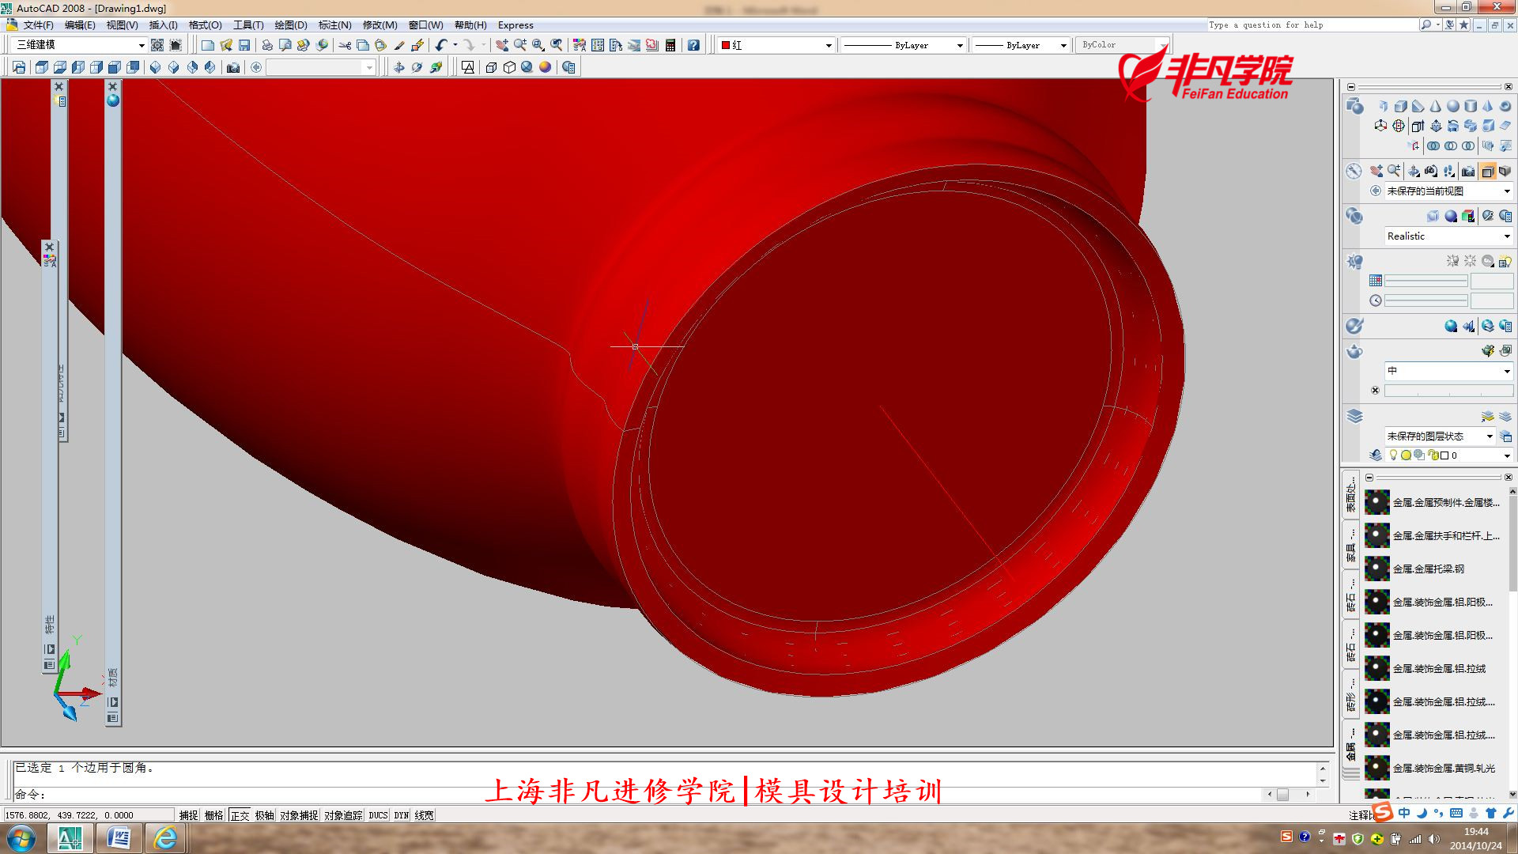The width and height of the screenshot is (1518, 854).
Task: Toggle 栅格 grid display in status bar
Action: pyautogui.click(x=214, y=815)
